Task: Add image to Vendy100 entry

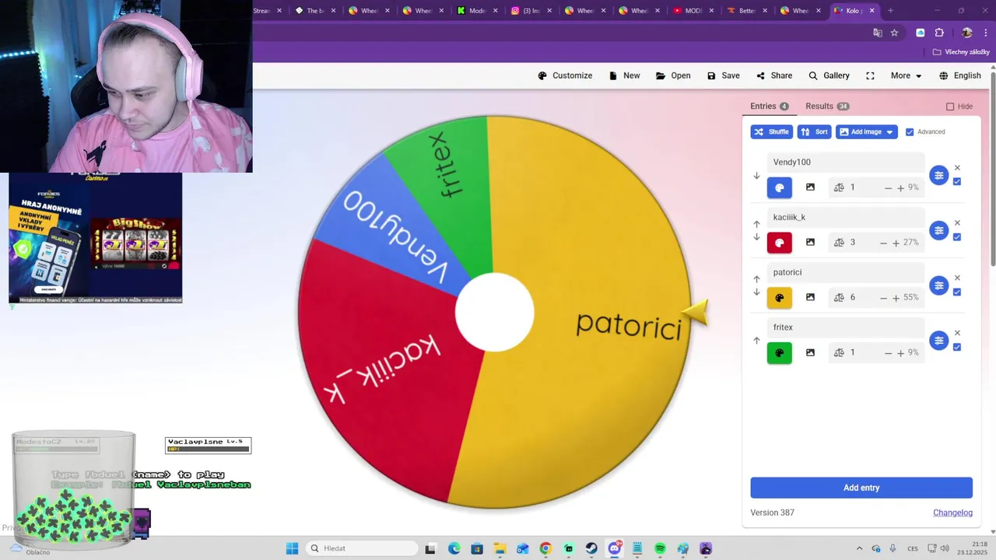Action: pyautogui.click(x=810, y=187)
